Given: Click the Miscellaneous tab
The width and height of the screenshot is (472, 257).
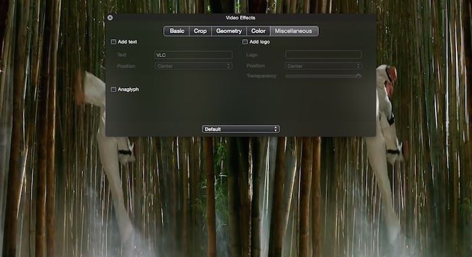Looking at the screenshot, I should (x=294, y=31).
